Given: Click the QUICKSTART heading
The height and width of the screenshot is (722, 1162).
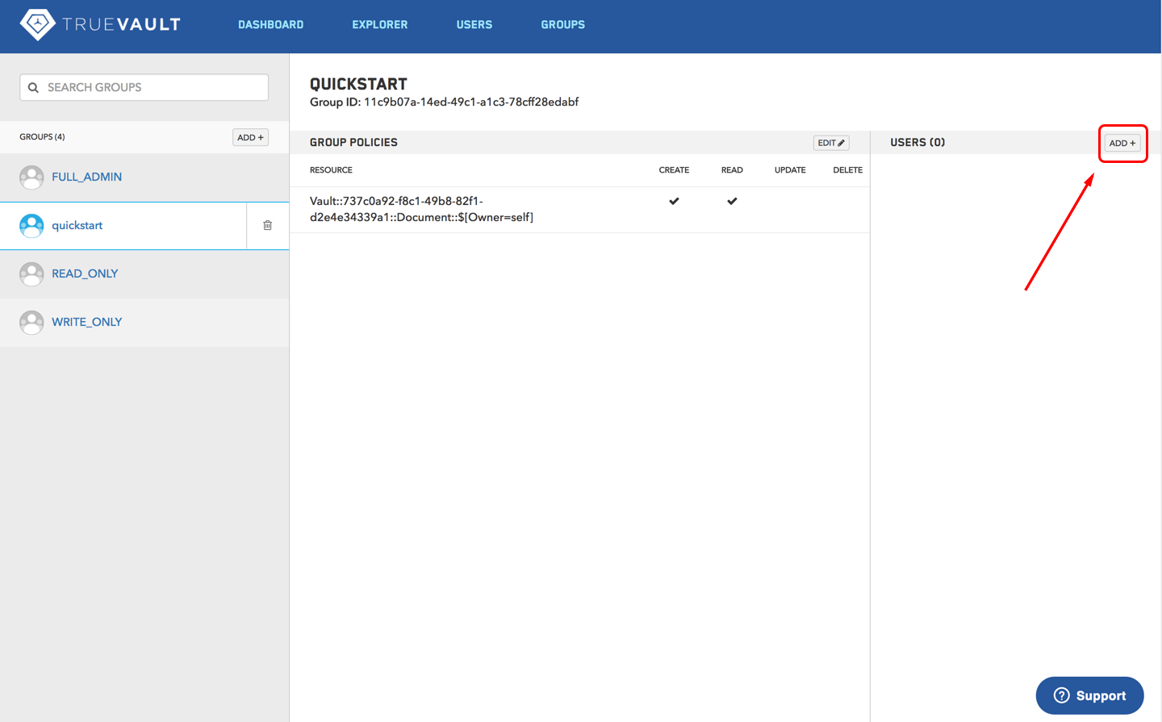Looking at the screenshot, I should pos(358,84).
